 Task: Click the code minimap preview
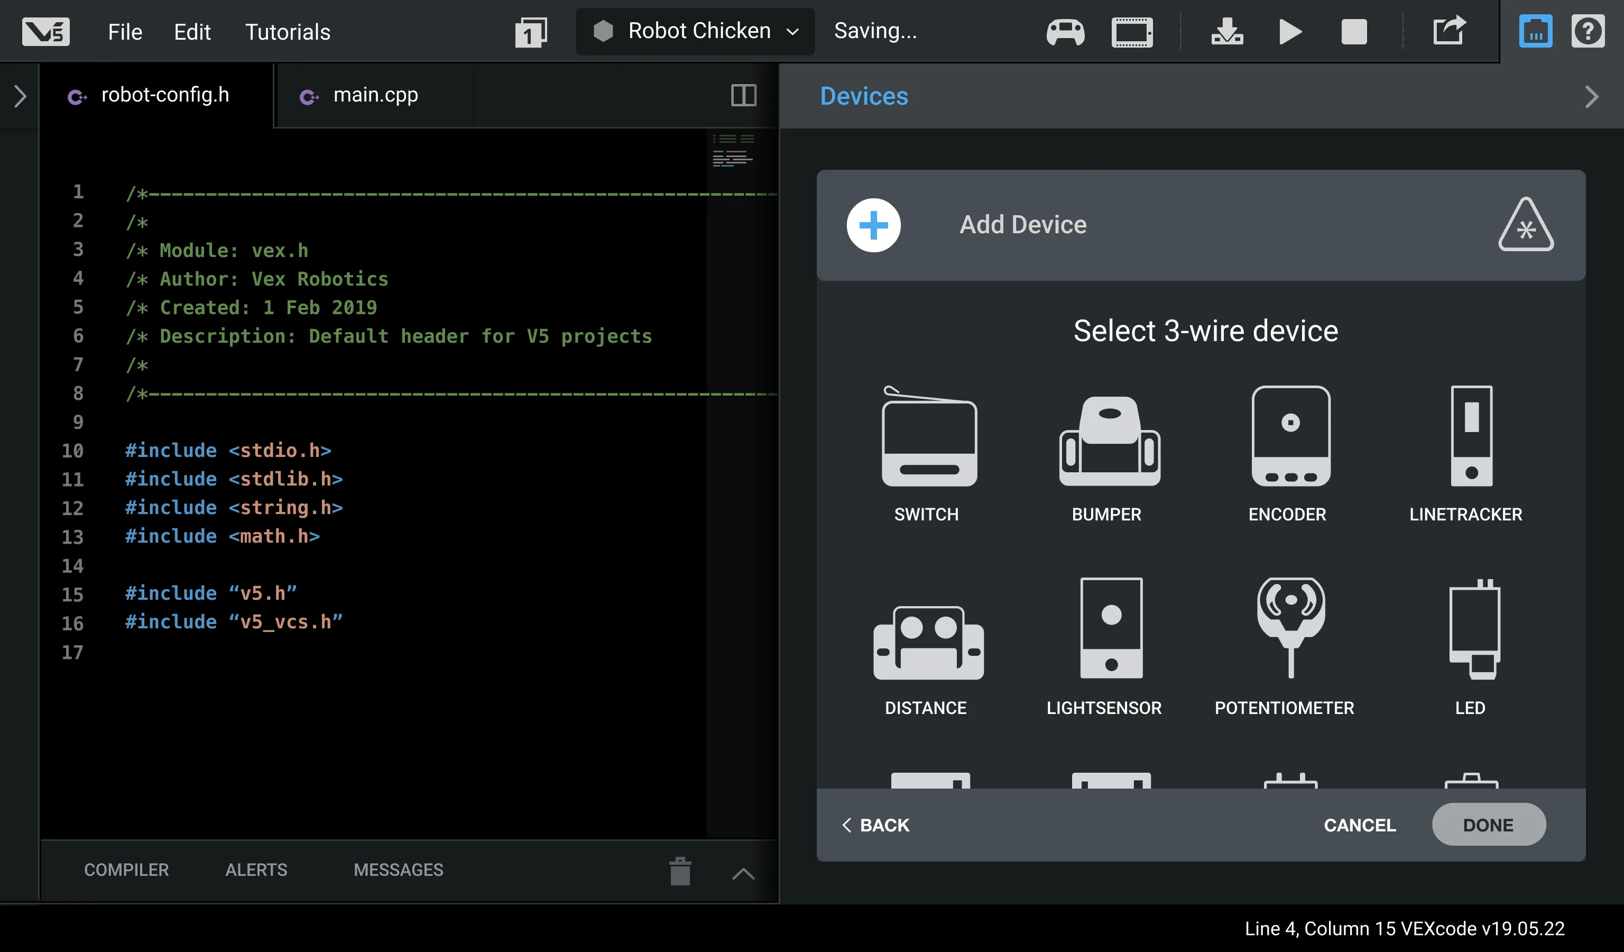click(x=733, y=152)
